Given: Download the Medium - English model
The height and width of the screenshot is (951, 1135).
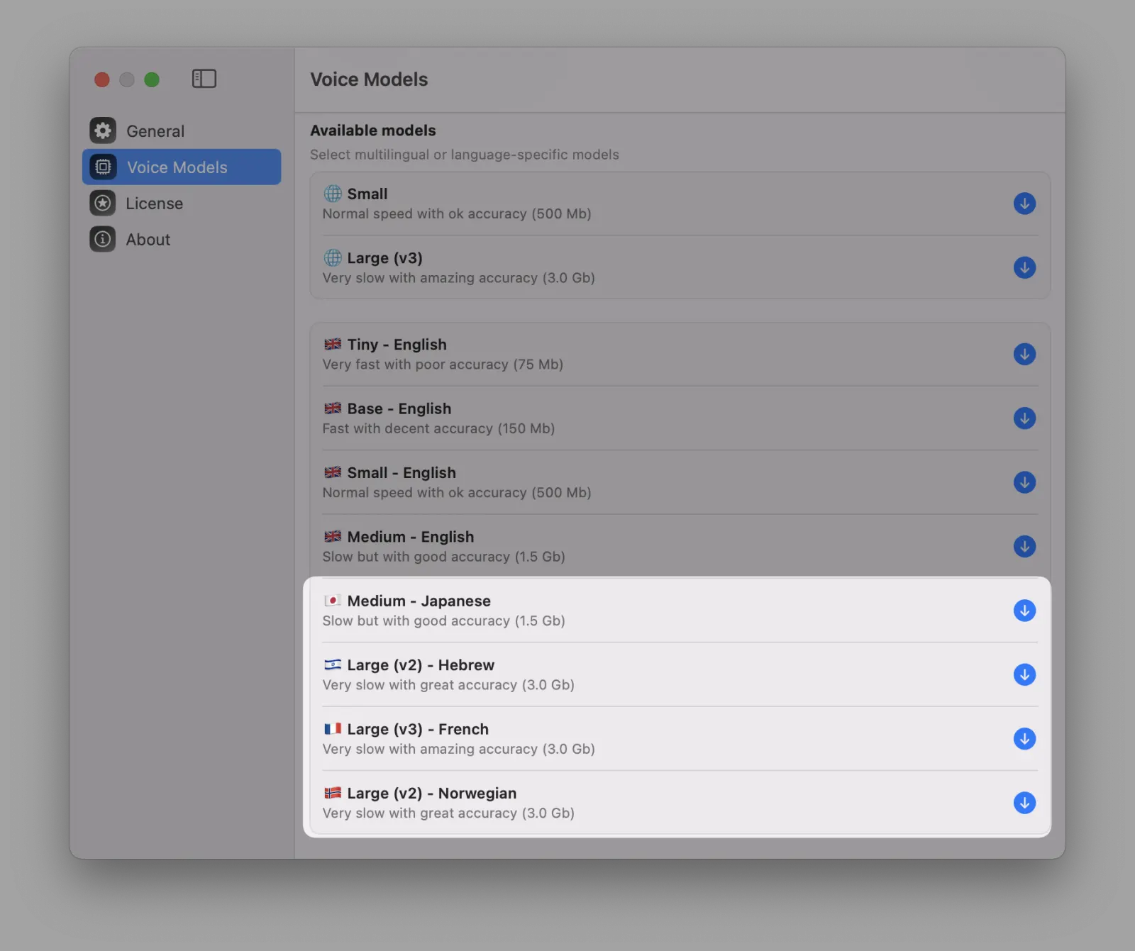Looking at the screenshot, I should click(1024, 546).
